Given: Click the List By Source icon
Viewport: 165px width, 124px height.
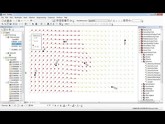Looking at the screenshot, I should [4, 30].
